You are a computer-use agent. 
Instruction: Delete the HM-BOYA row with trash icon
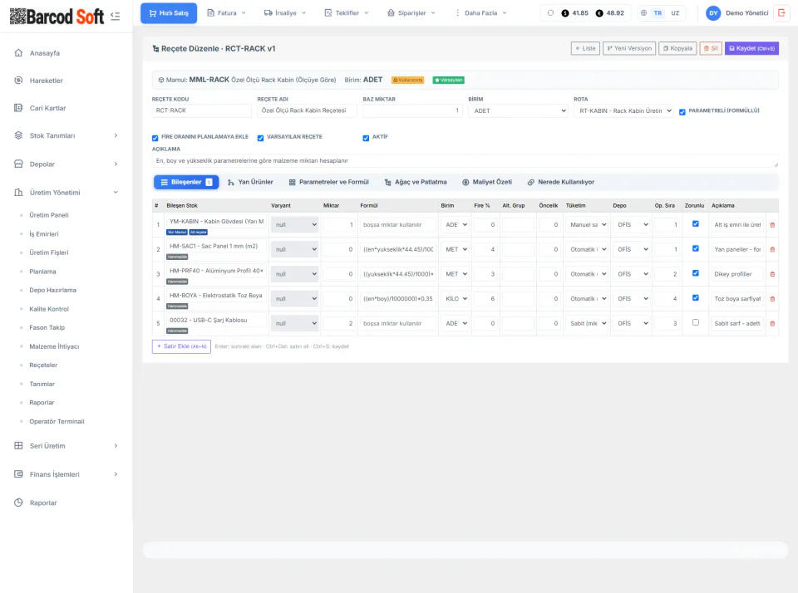[x=772, y=299]
